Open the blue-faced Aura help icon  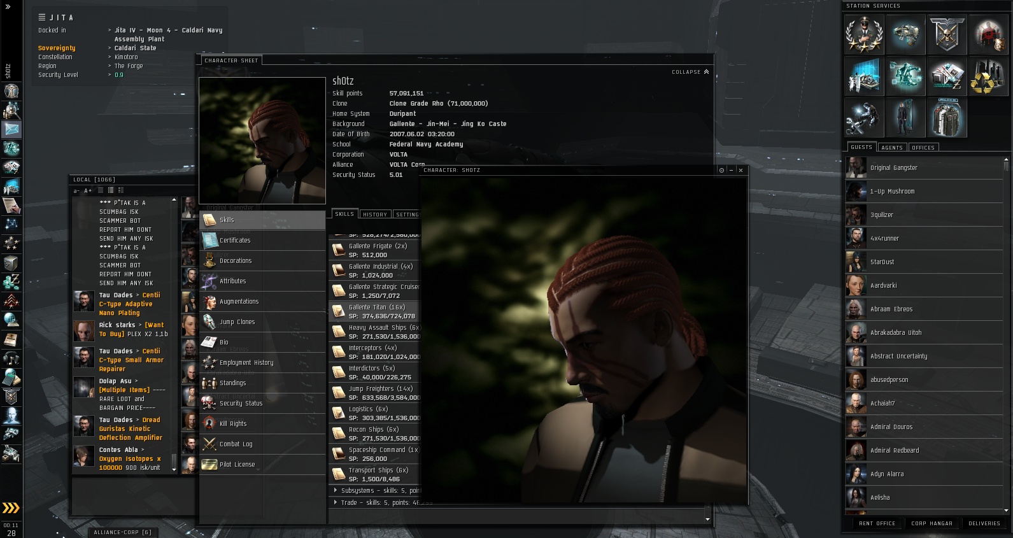(x=11, y=416)
